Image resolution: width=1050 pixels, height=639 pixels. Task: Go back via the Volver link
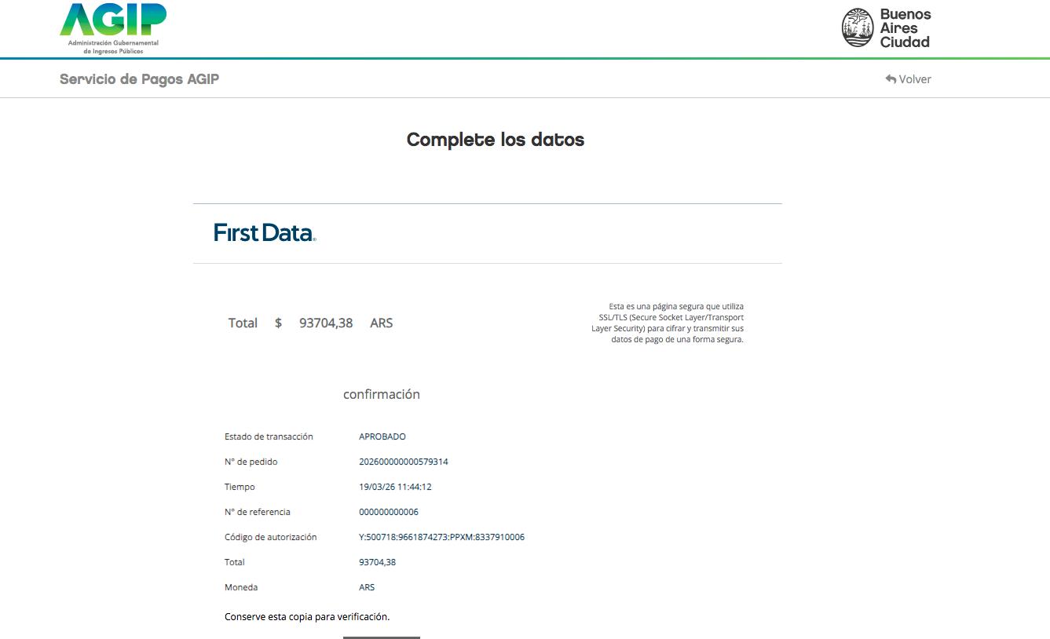coord(908,79)
